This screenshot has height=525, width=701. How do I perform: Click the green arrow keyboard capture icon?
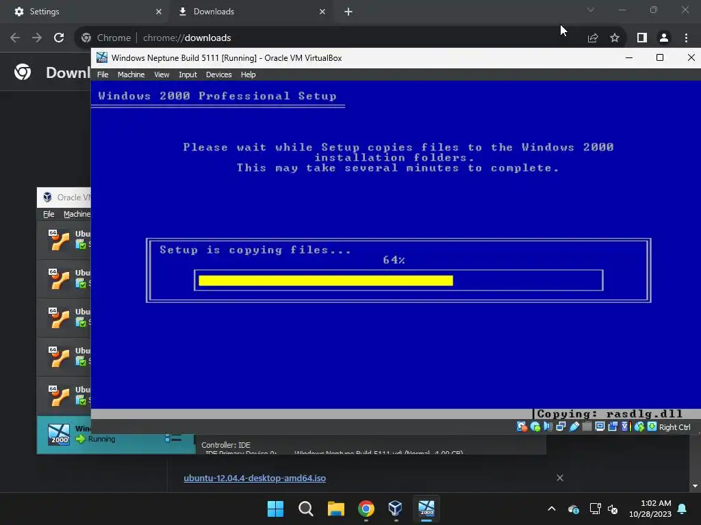tap(652, 427)
